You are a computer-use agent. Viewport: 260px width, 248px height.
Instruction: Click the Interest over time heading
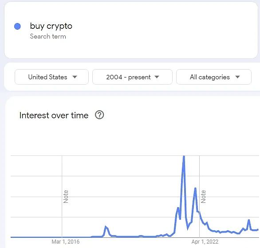54,115
